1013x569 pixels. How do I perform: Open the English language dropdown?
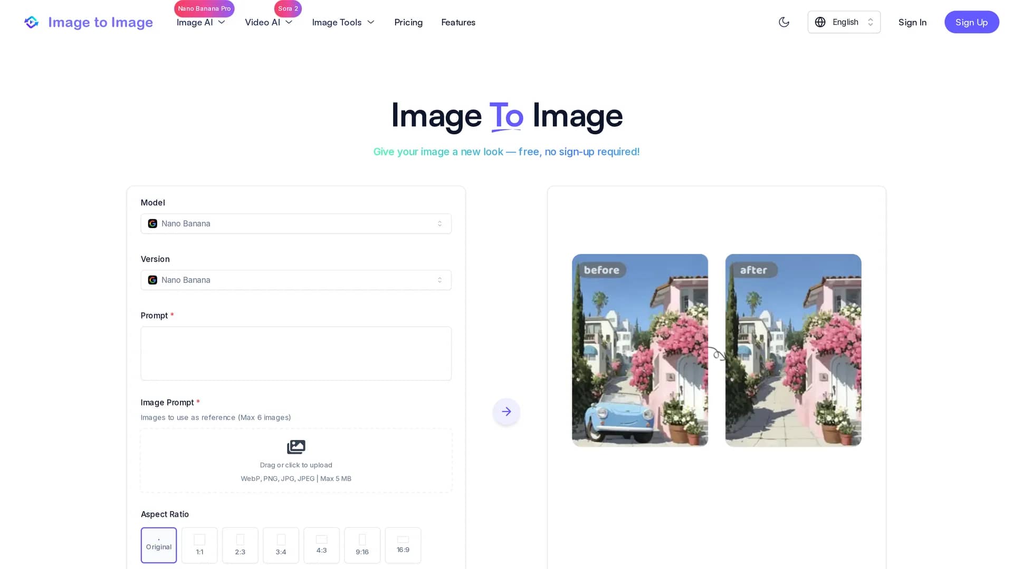point(844,22)
